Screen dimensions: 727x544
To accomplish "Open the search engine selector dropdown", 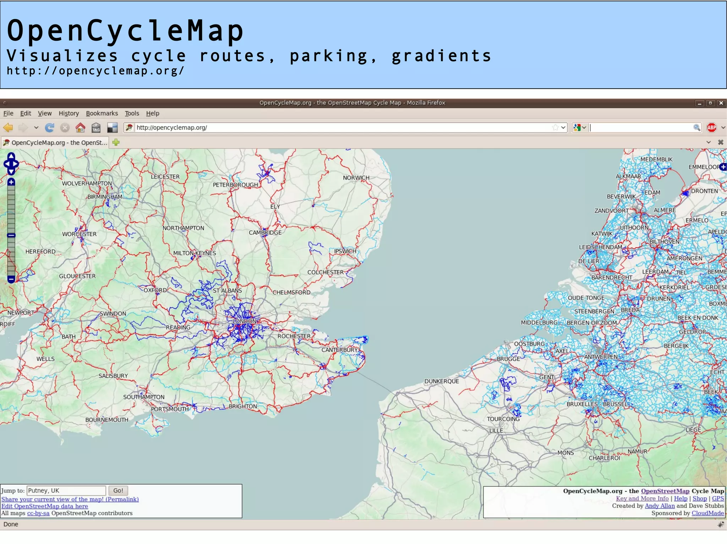I will click(580, 128).
